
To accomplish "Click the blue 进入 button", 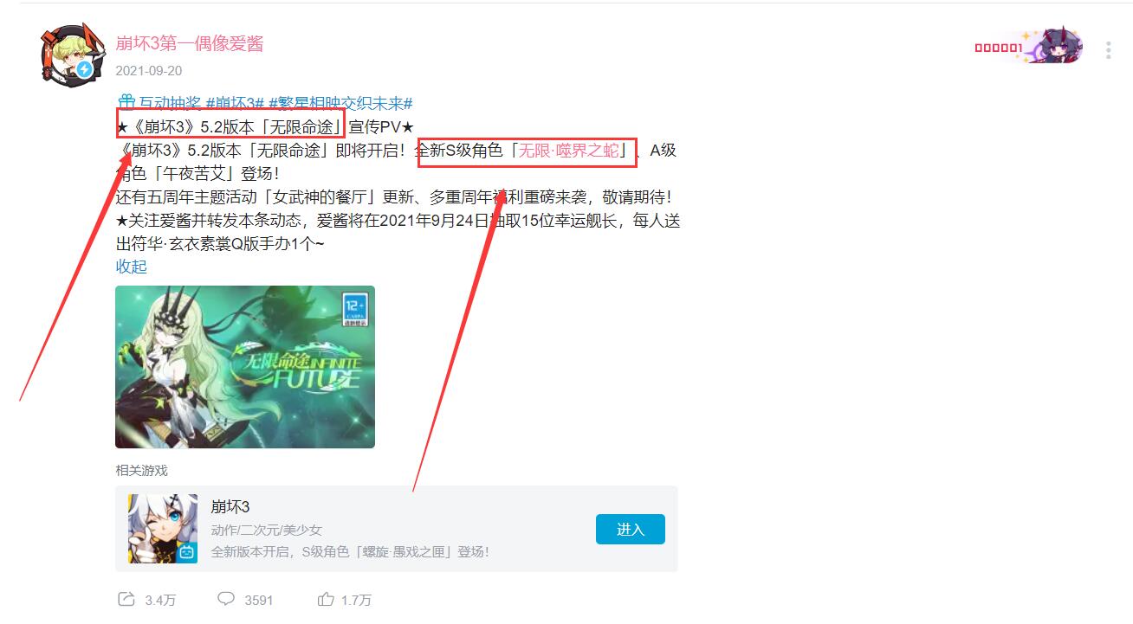I will [x=631, y=530].
